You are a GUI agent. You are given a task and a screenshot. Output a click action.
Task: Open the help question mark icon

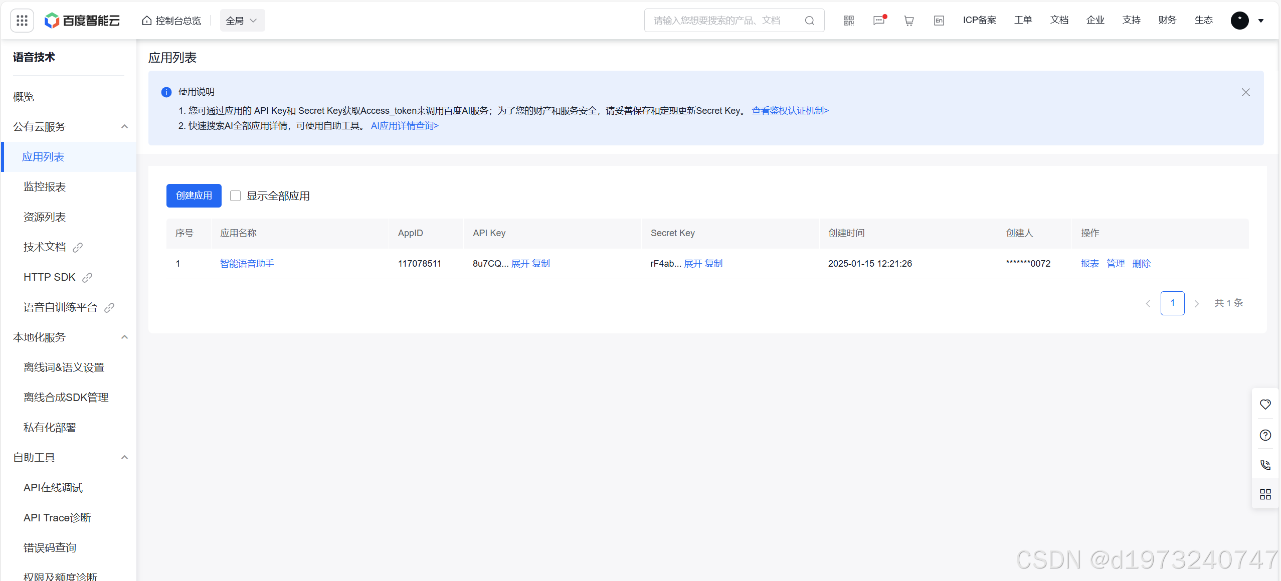1265,435
